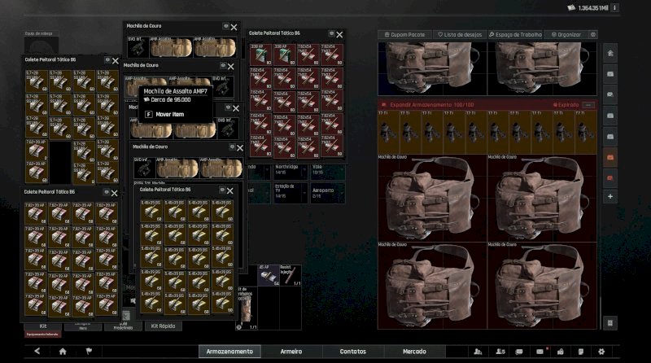
Task: Expand storage via Expandir Armazenamento bar
Action: (x=430, y=105)
